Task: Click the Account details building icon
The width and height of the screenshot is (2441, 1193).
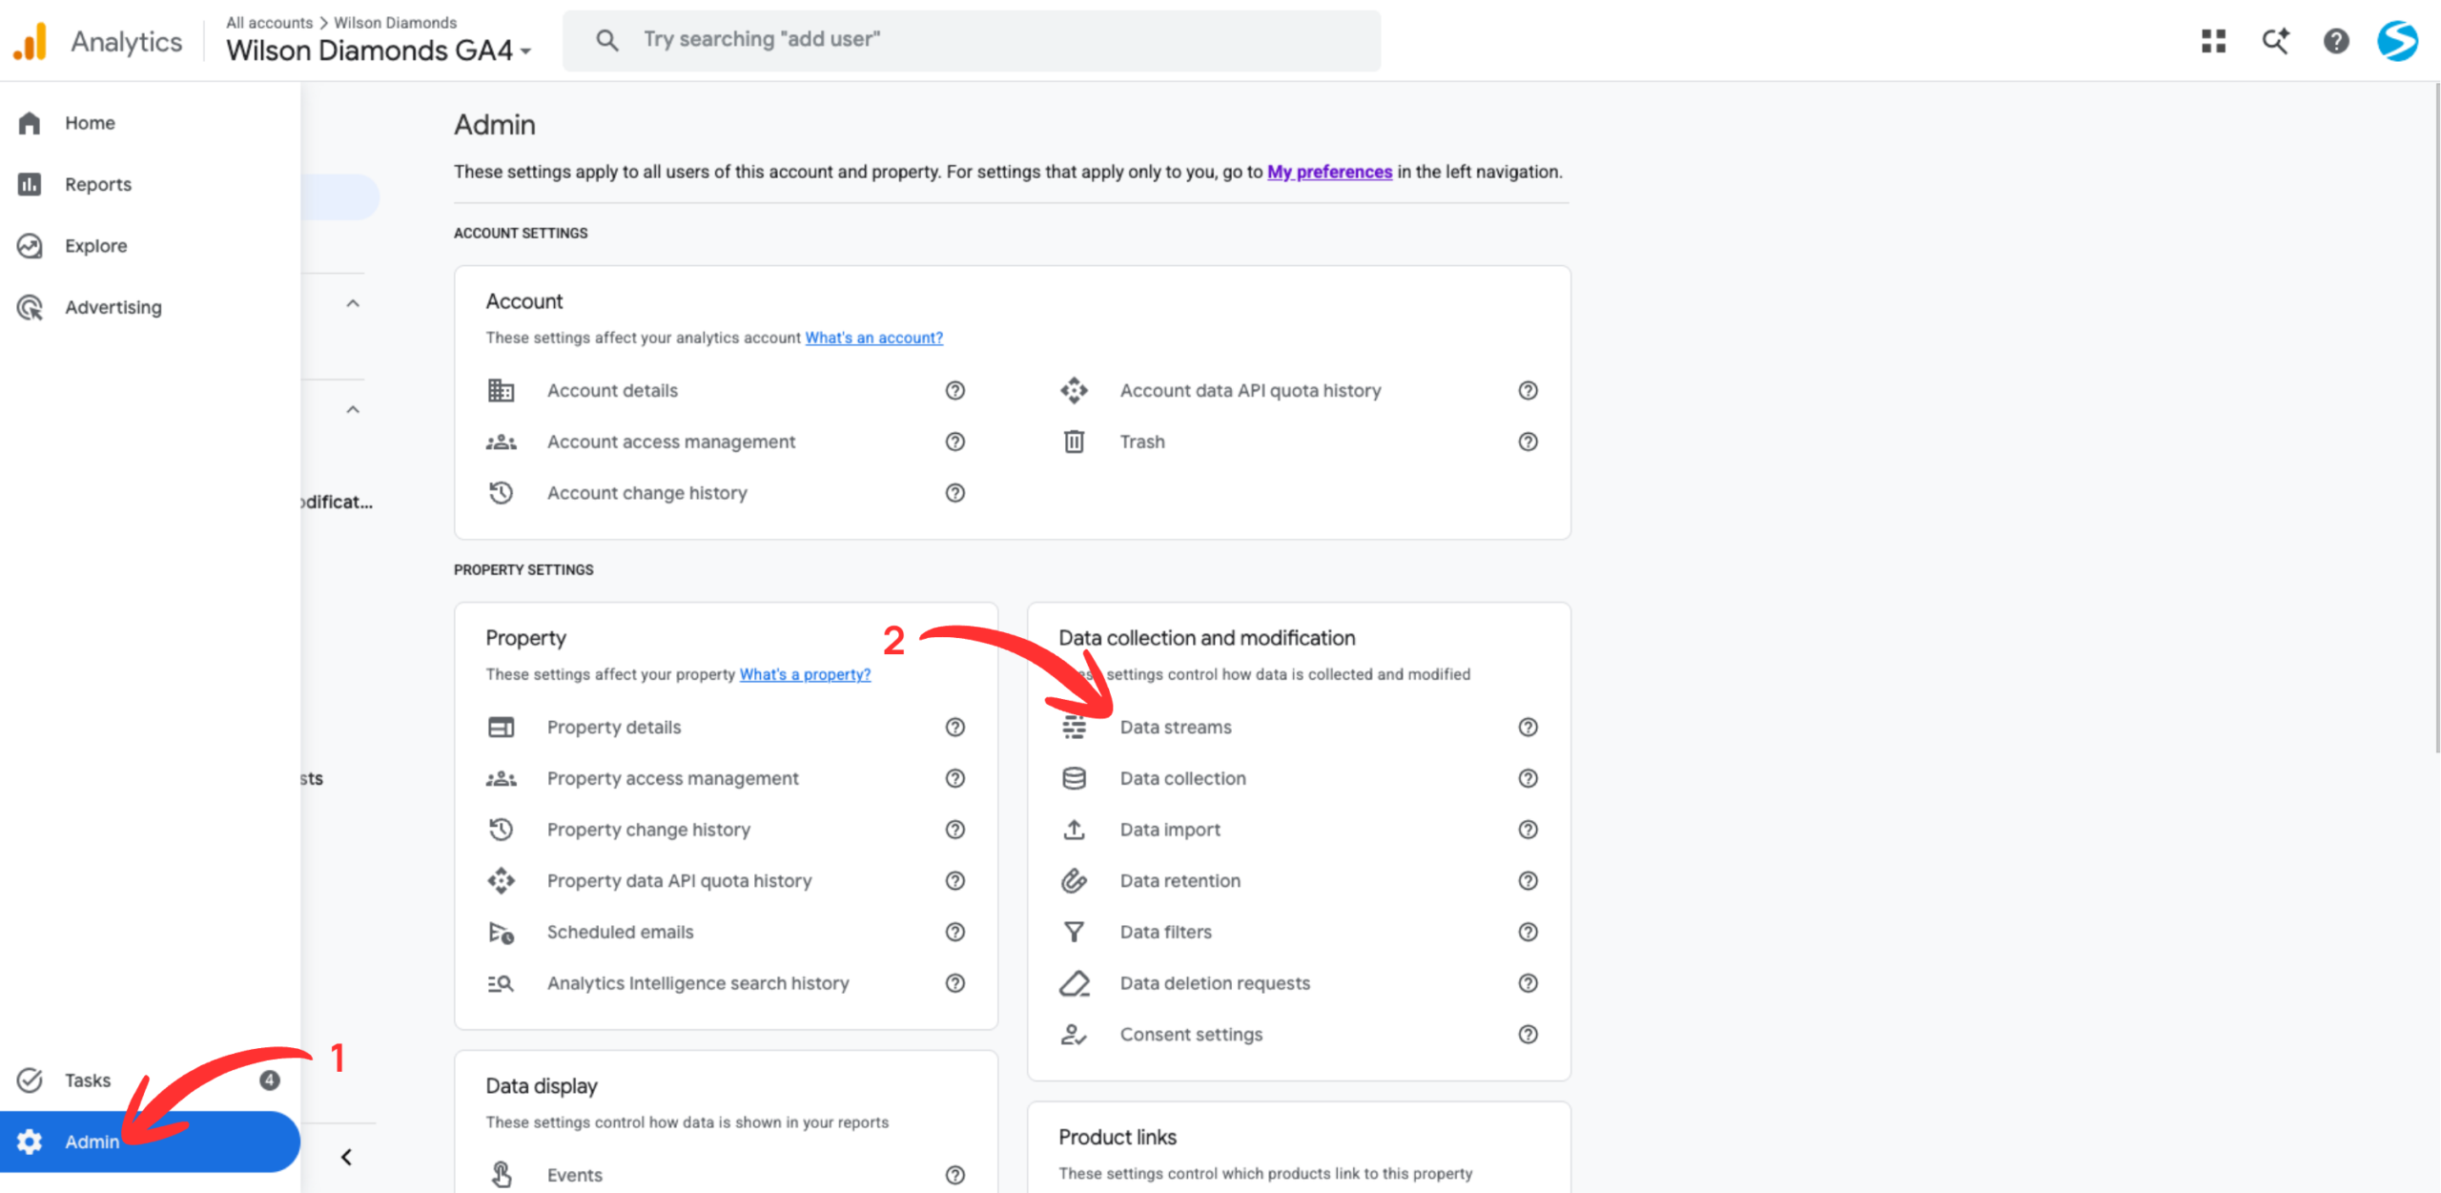Action: pos(501,390)
